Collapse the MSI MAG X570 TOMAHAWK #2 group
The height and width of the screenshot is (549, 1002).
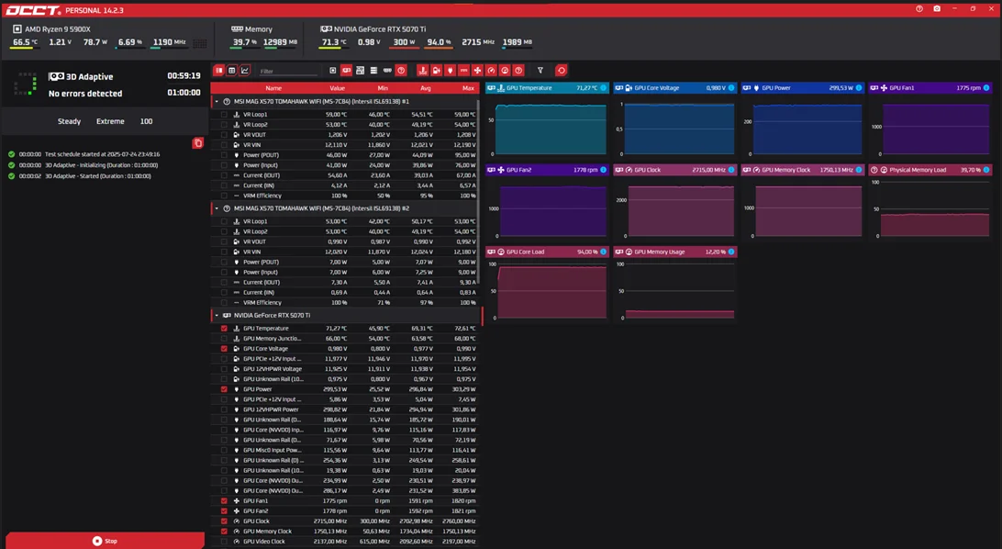[217, 208]
